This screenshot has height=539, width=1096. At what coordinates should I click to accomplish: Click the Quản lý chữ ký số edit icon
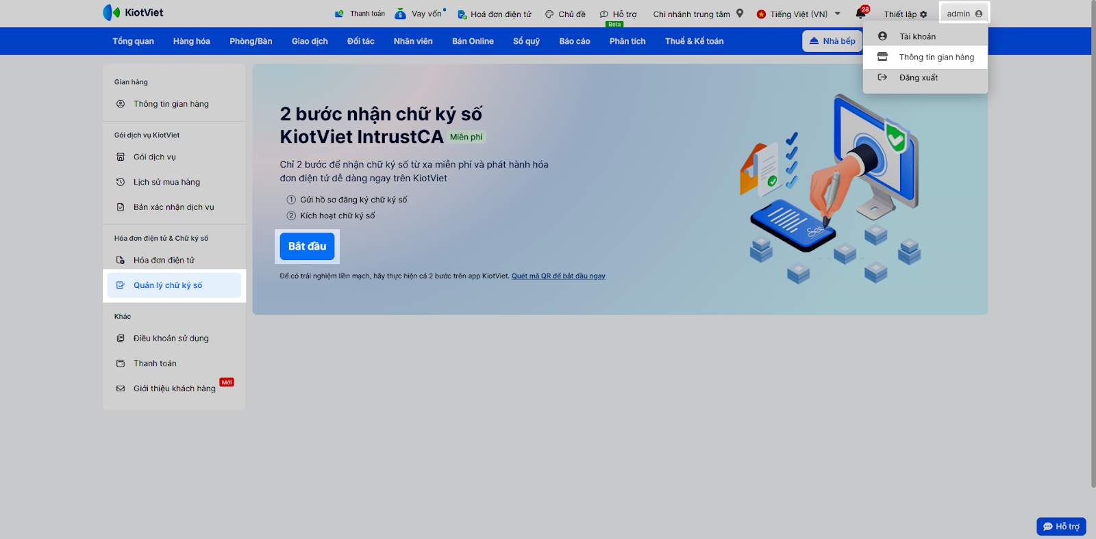(x=121, y=285)
